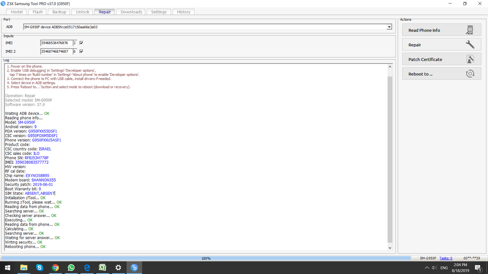Viewport: 488px width, 274px height.
Task: Click the Reboot to... button
Action: click(441, 74)
